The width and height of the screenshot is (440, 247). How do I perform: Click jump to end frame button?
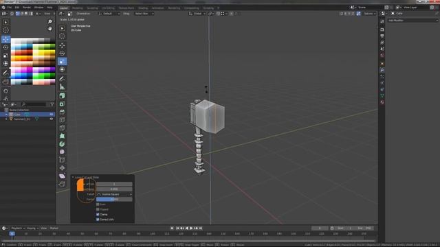201,228
